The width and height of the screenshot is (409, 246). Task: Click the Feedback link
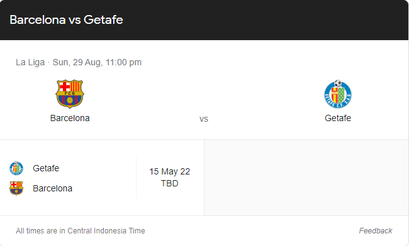[x=376, y=231]
